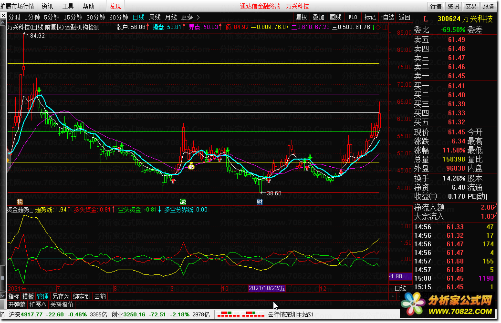
Task: Click the 绑定到 bind option
Action: tap(82, 296)
